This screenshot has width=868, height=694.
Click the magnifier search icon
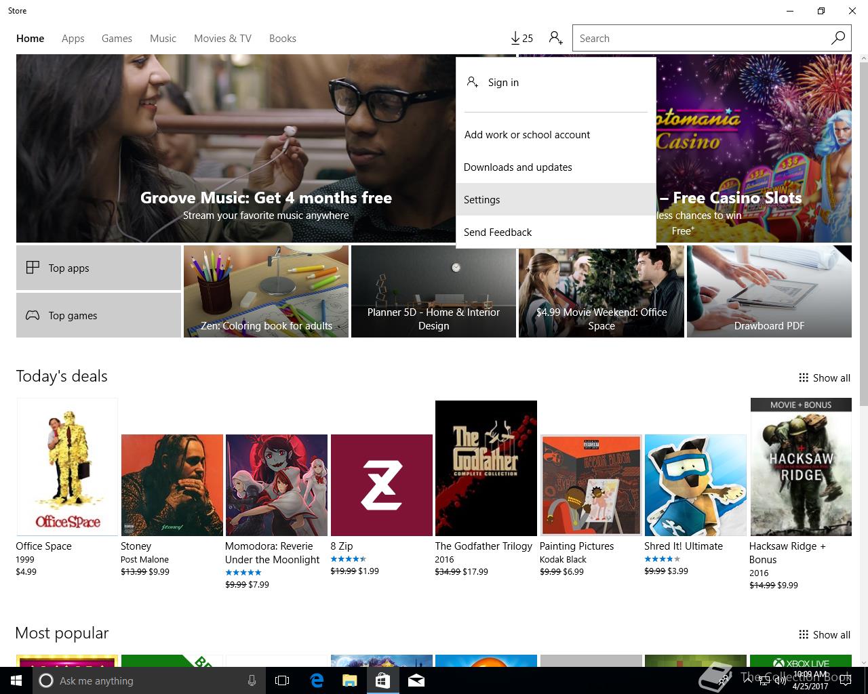[838, 38]
